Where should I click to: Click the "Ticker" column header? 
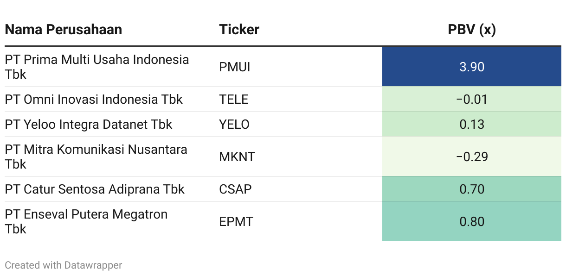tap(239, 30)
